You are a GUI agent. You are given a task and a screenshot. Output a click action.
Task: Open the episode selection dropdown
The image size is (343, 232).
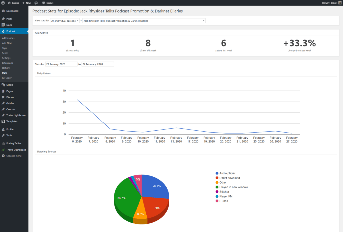click(x=144, y=21)
